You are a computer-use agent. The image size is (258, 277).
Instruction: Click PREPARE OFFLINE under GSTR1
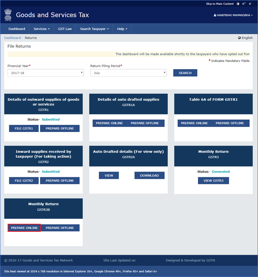tap(60, 129)
